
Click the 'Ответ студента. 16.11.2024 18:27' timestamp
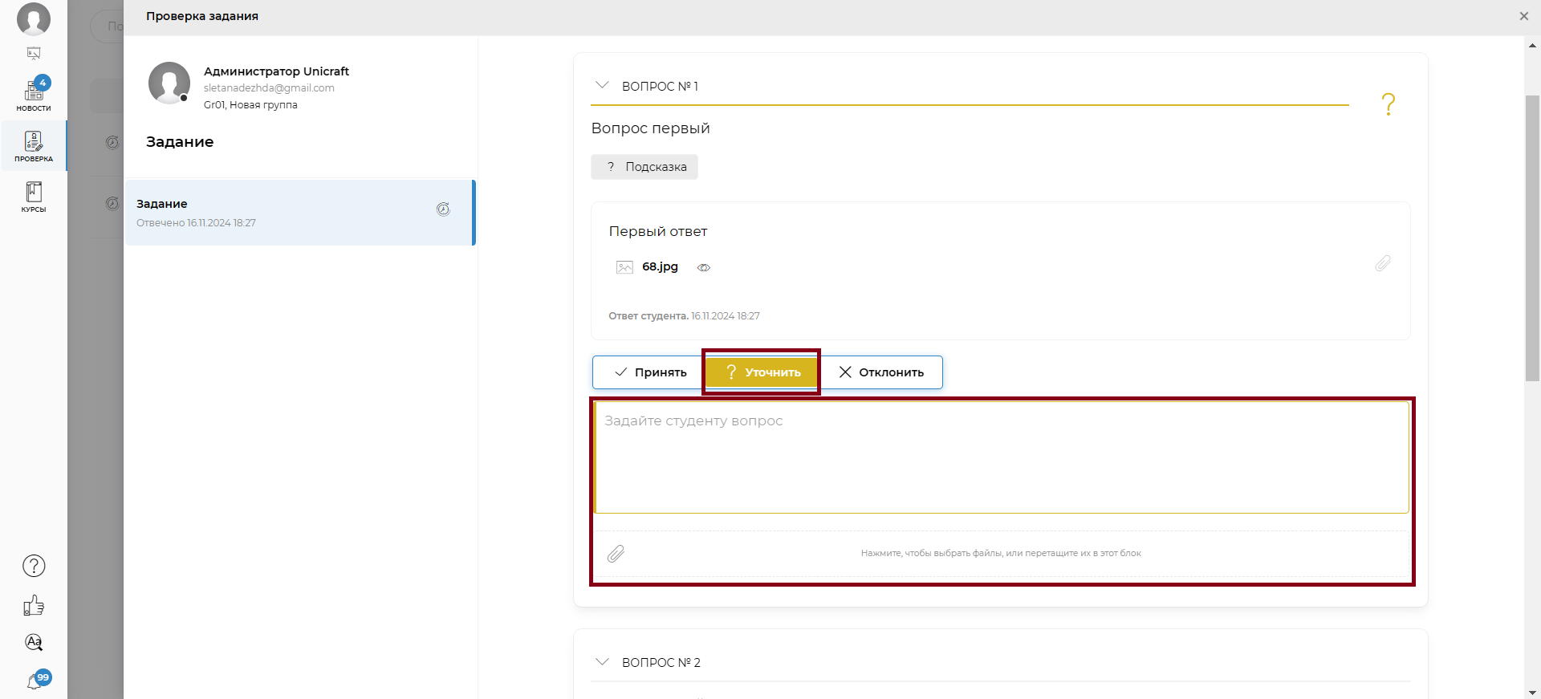pos(684,316)
